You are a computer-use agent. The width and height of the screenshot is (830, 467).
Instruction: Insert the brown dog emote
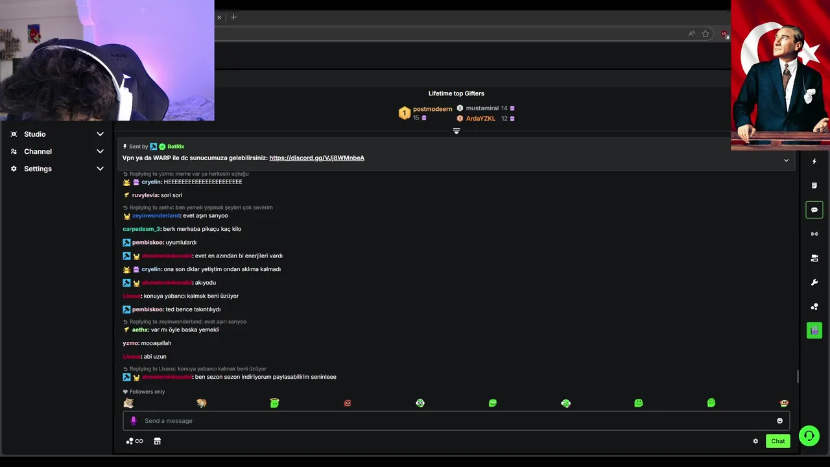202,403
